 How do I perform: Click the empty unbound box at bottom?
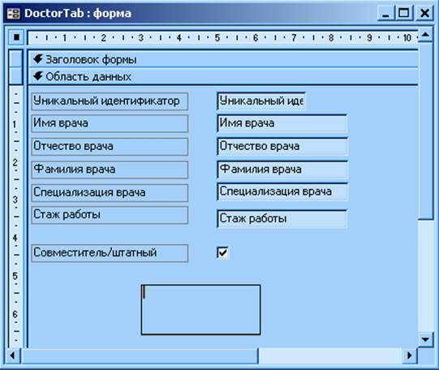coord(200,309)
